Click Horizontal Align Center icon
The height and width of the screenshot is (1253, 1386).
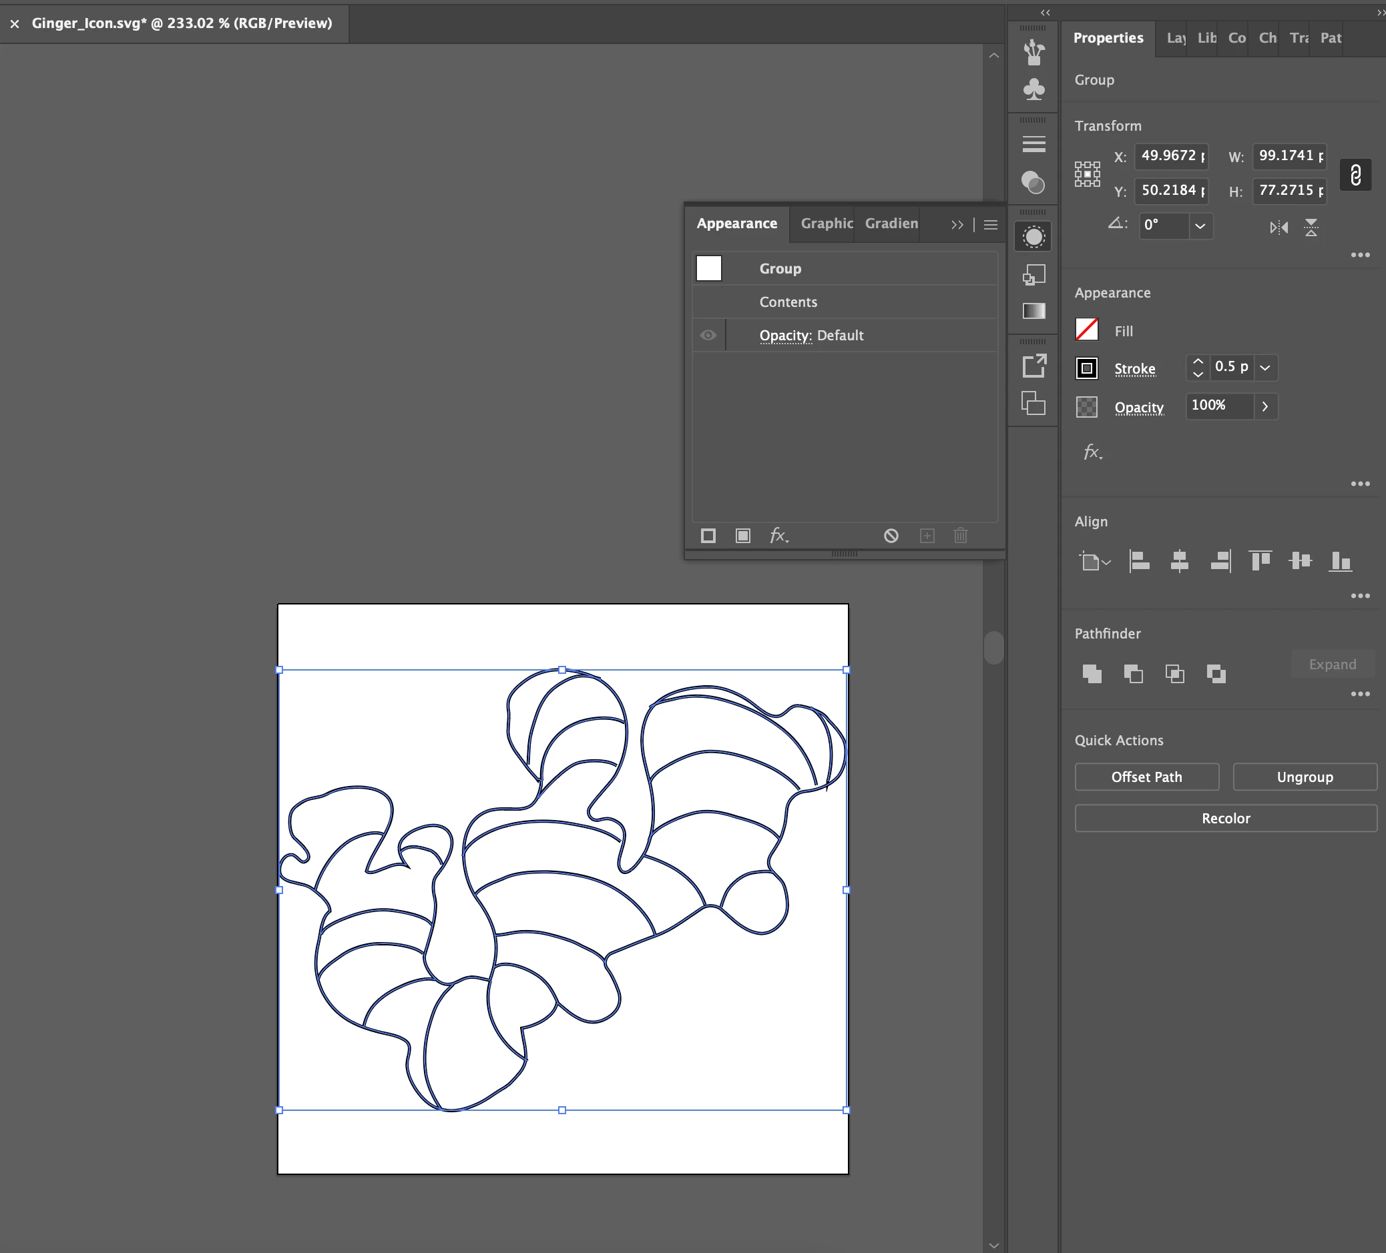coord(1180,561)
